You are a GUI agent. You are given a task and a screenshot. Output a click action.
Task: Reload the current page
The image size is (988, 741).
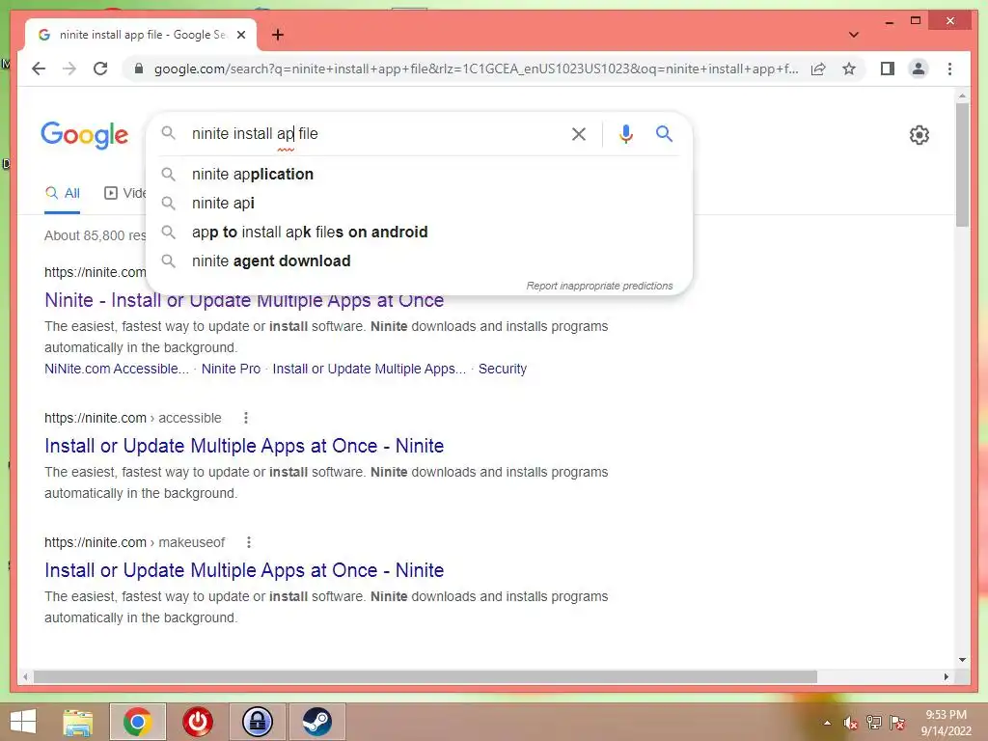100,69
